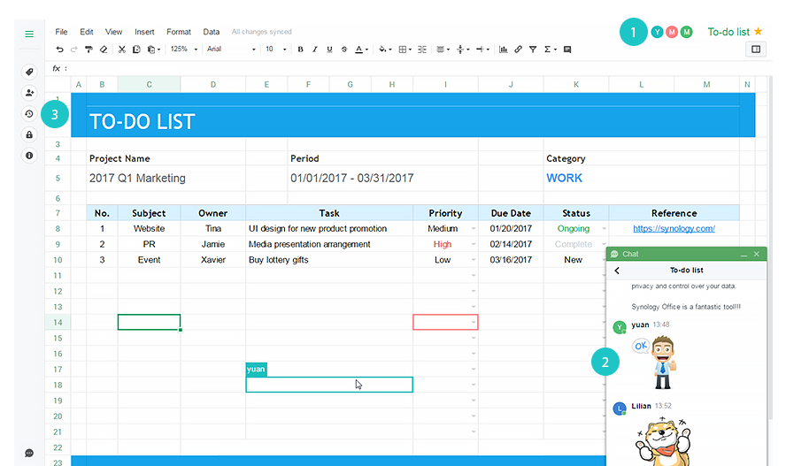786x466 pixels.
Task: Click back arrow in chat panel
Action: tap(617, 271)
